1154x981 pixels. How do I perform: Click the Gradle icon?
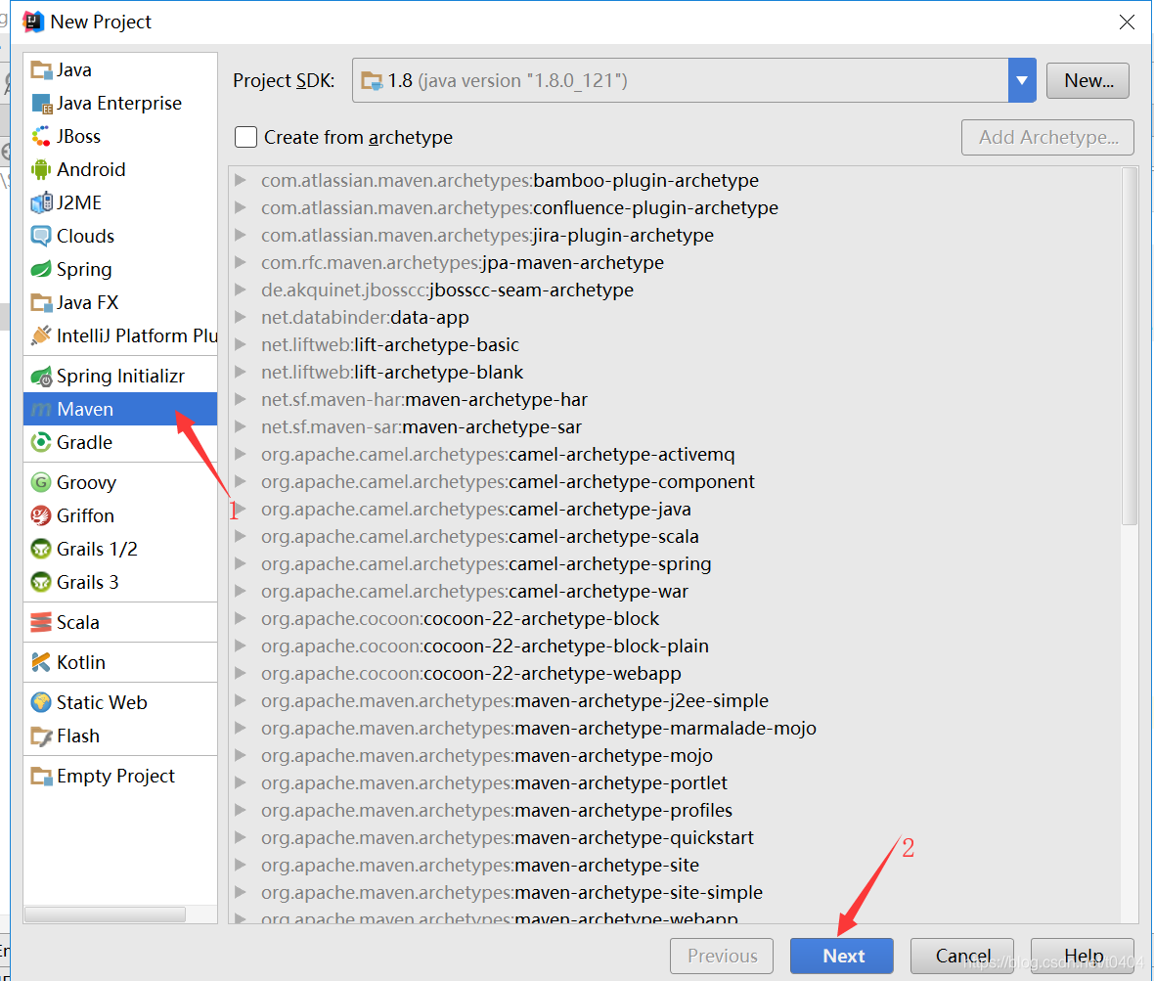point(41,442)
